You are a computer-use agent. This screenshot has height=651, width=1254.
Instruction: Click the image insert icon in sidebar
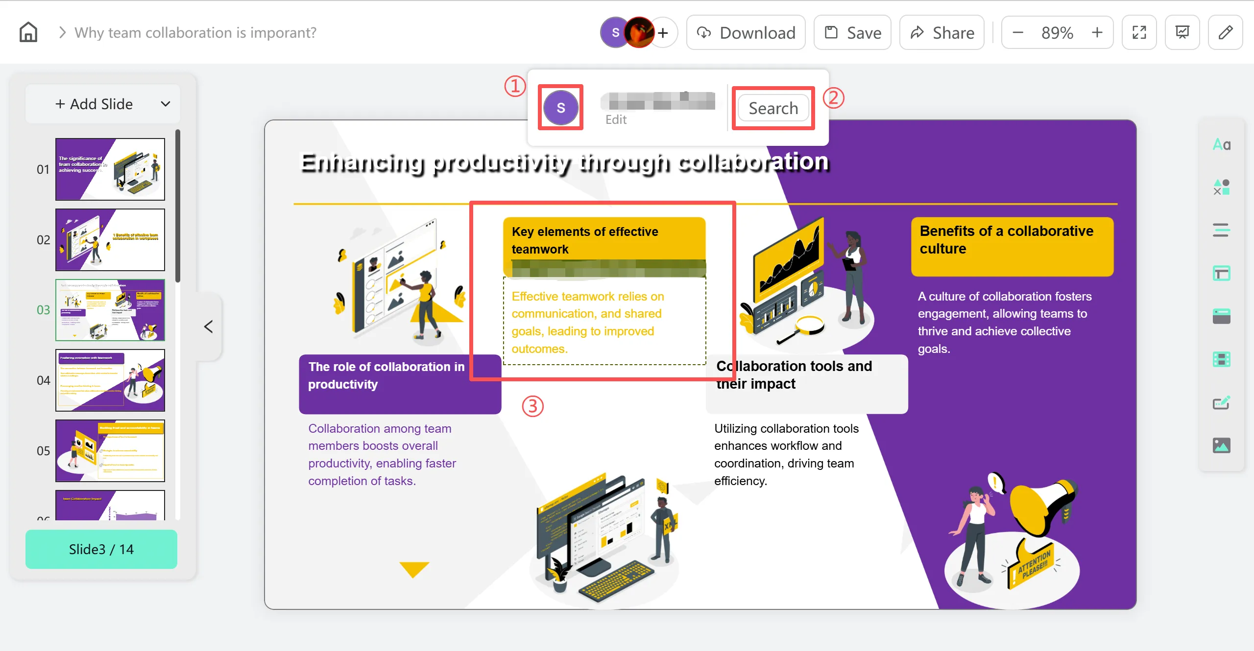pyautogui.click(x=1221, y=445)
